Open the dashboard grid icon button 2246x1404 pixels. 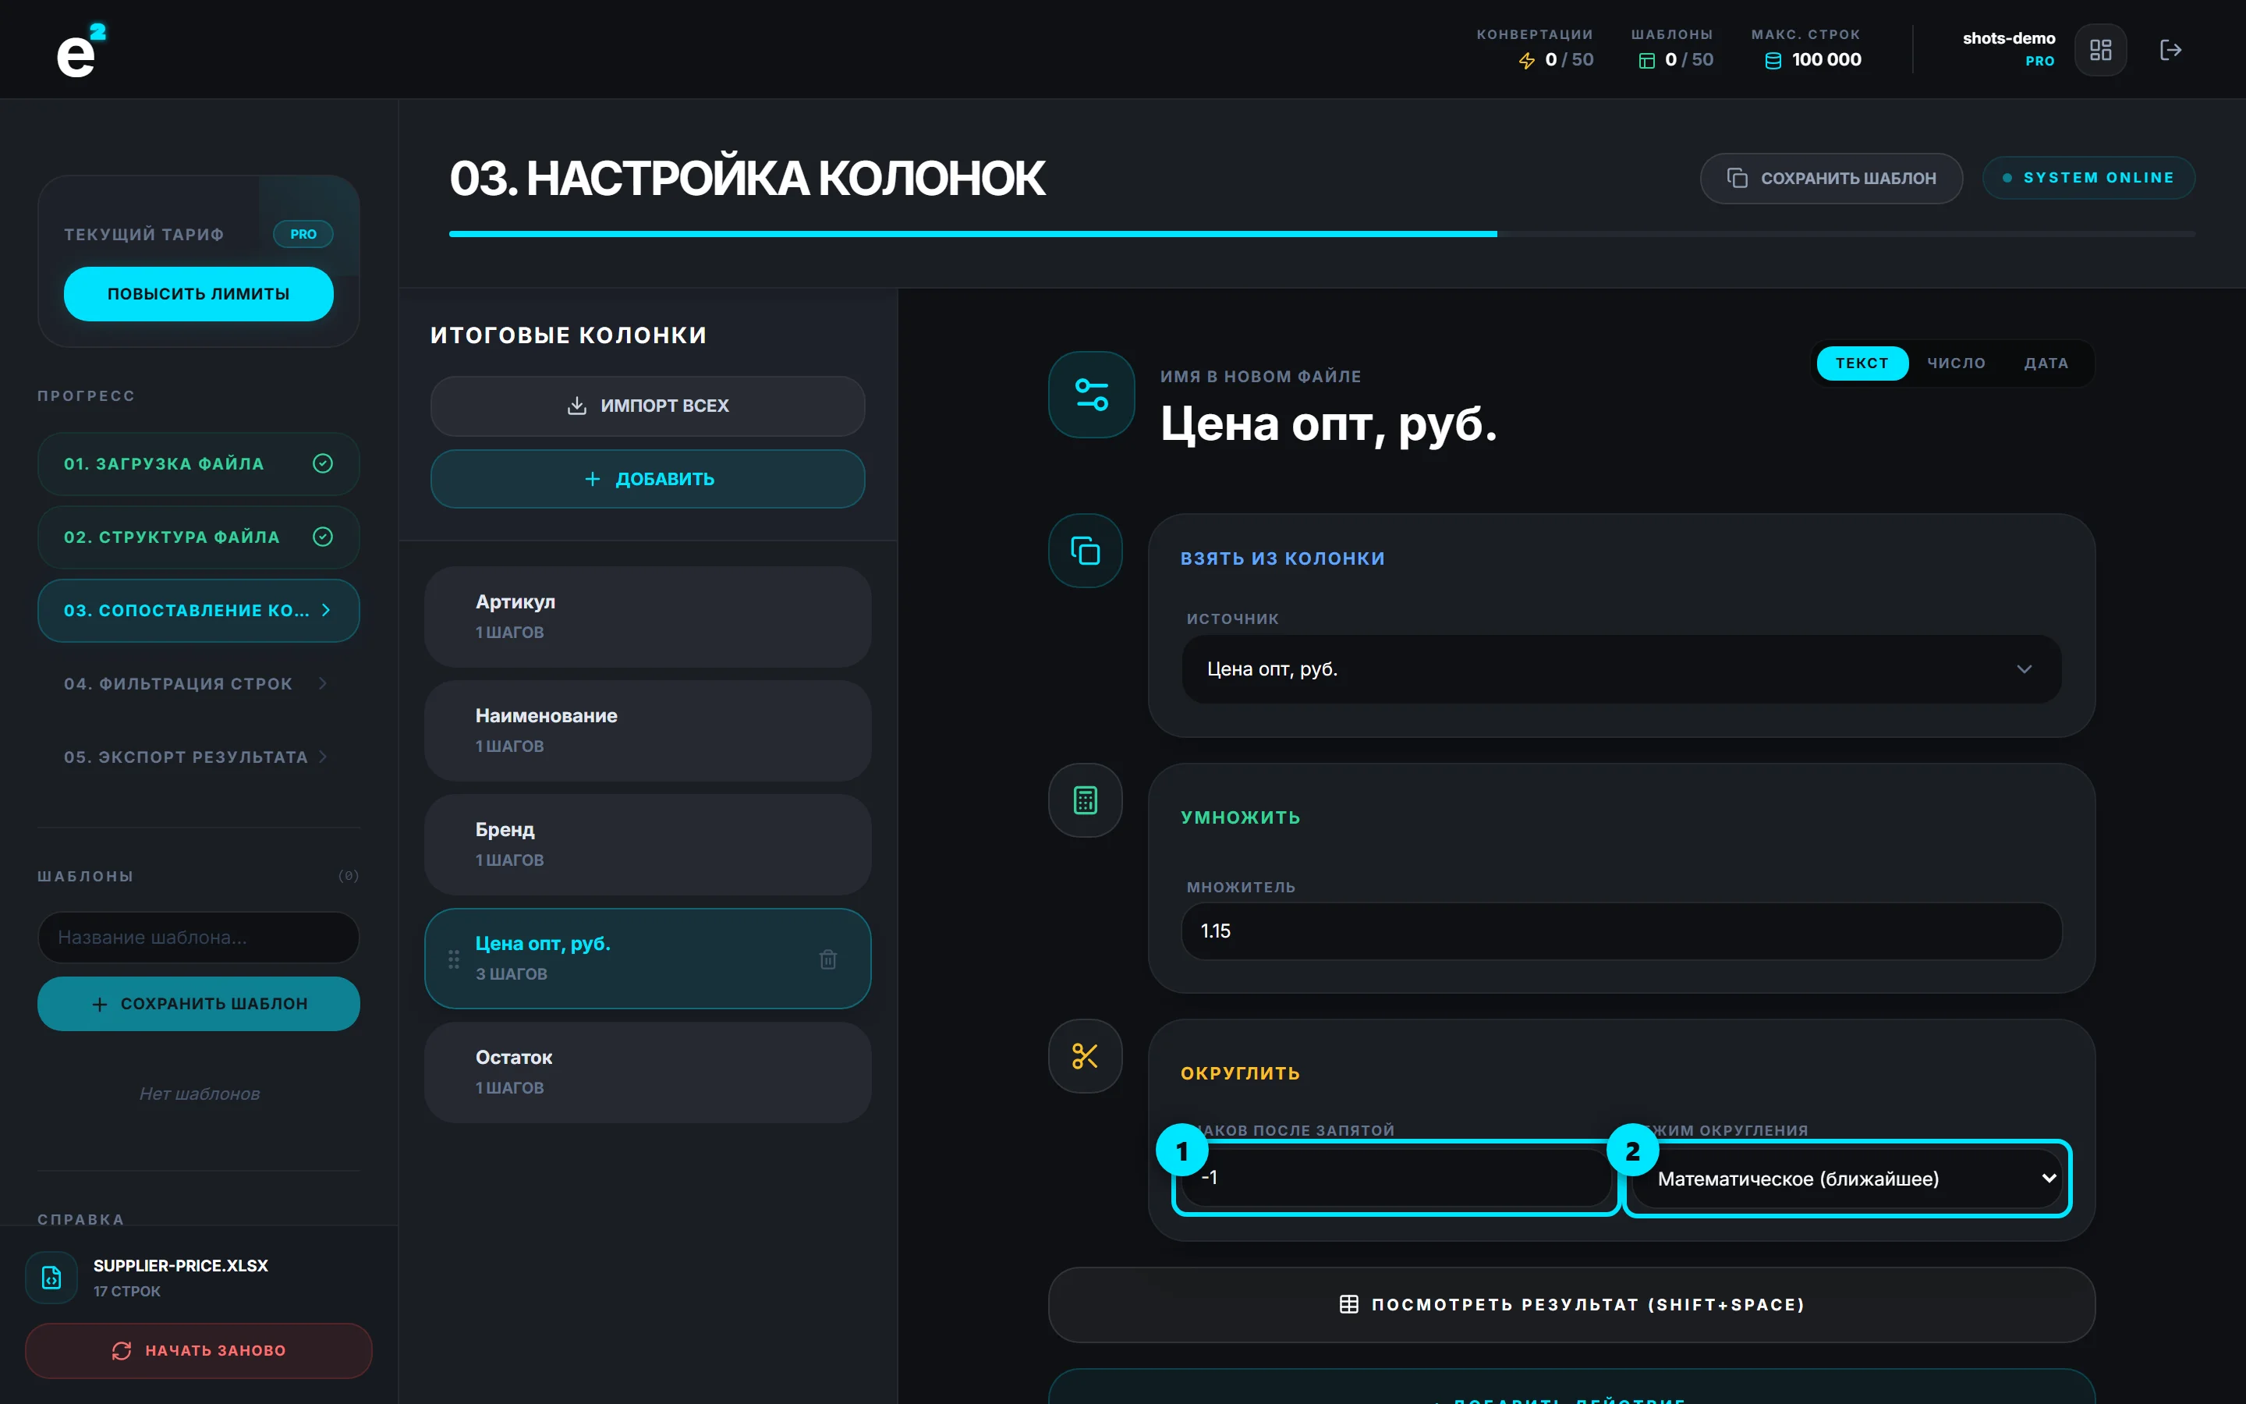2100,50
